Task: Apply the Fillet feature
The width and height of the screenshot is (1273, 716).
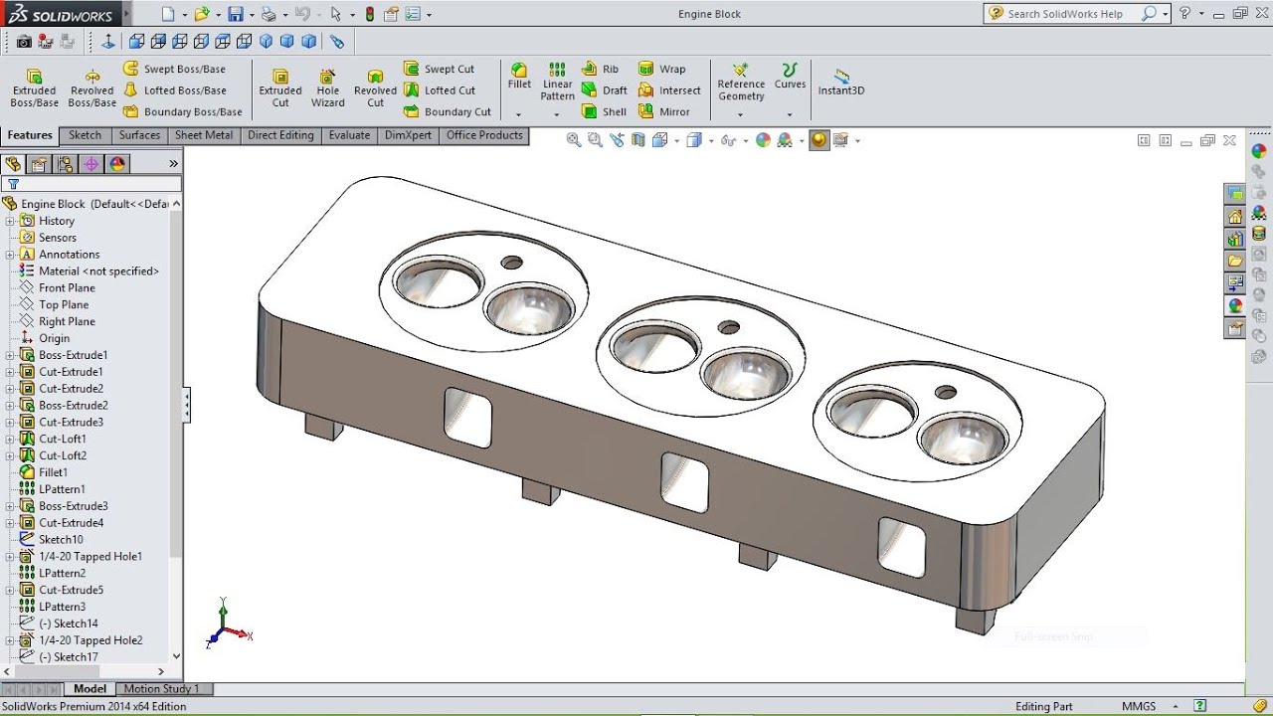Action: [519, 77]
